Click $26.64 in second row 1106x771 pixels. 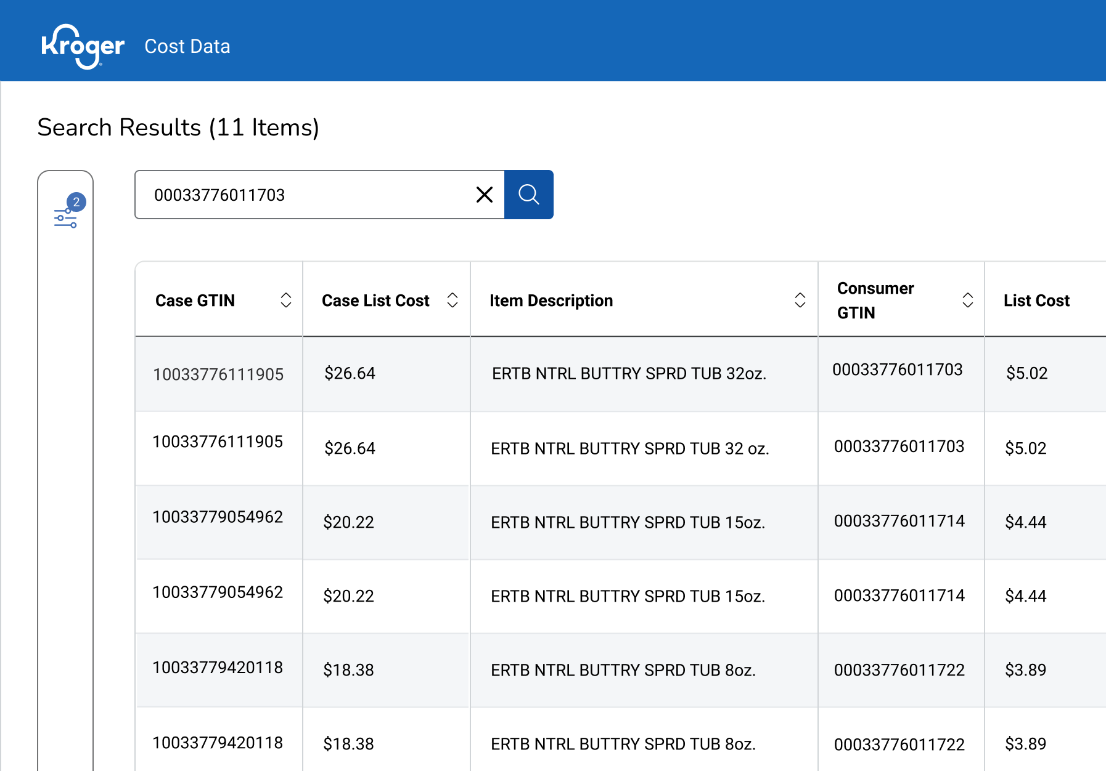[350, 448]
